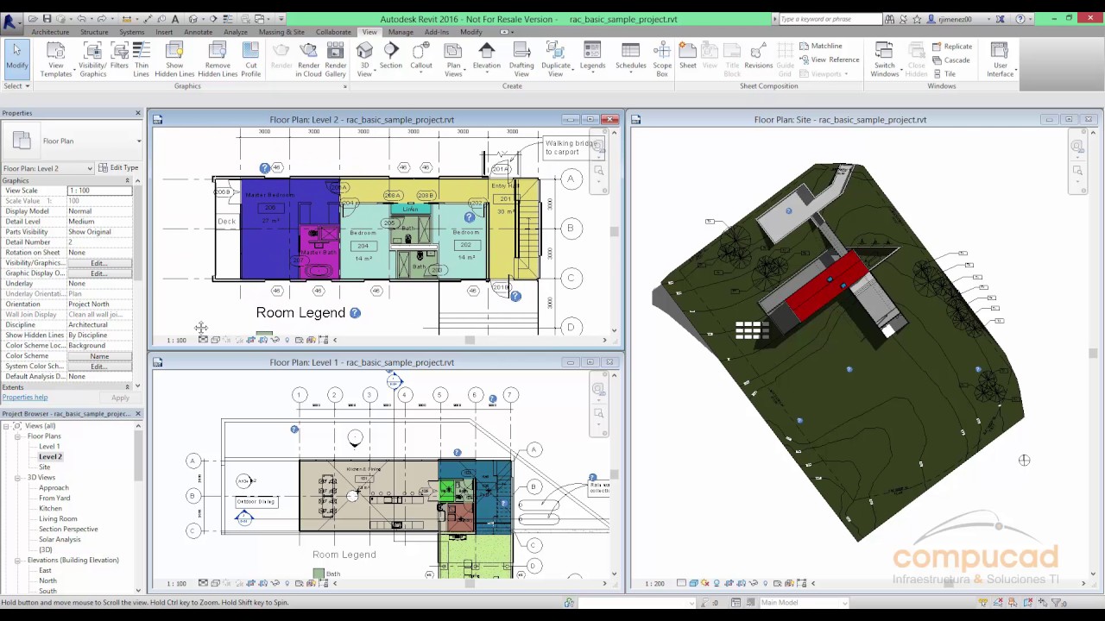Click the Color Scheme Name button
Image resolution: width=1105 pixels, height=621 pixels.
98,356
